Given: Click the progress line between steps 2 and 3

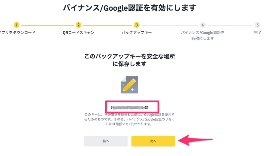Looking at the screenshot, I should pyautogui.click(x=107, y=25).
